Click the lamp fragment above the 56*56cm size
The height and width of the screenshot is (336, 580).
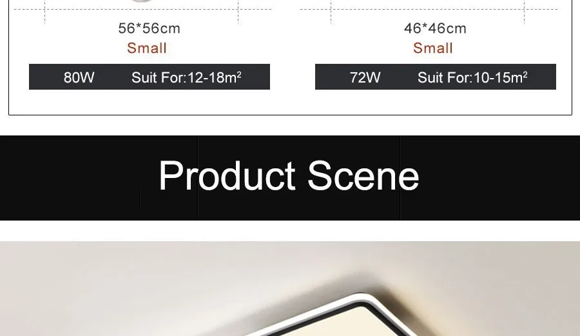141,1
